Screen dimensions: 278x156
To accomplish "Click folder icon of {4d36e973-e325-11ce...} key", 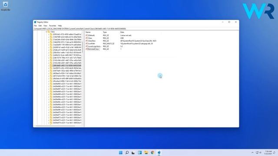I will pyautogui.click(x=51, y=120).
